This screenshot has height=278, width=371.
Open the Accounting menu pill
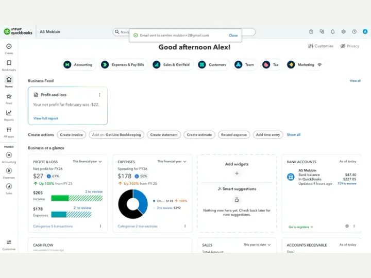[x=78, y=64]
